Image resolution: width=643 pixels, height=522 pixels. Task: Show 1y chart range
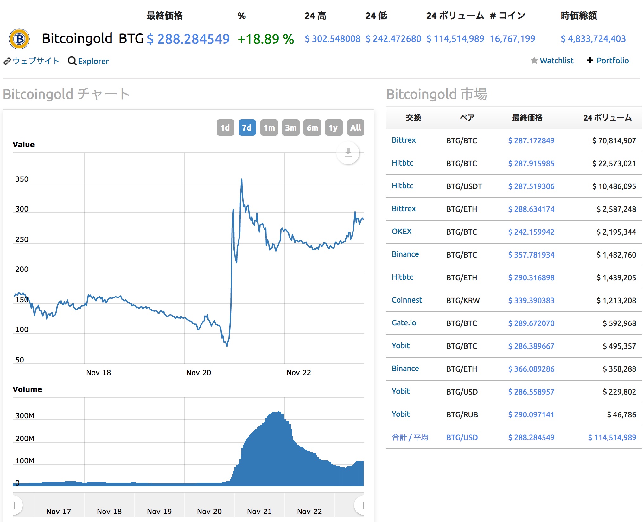click(334, 128)
